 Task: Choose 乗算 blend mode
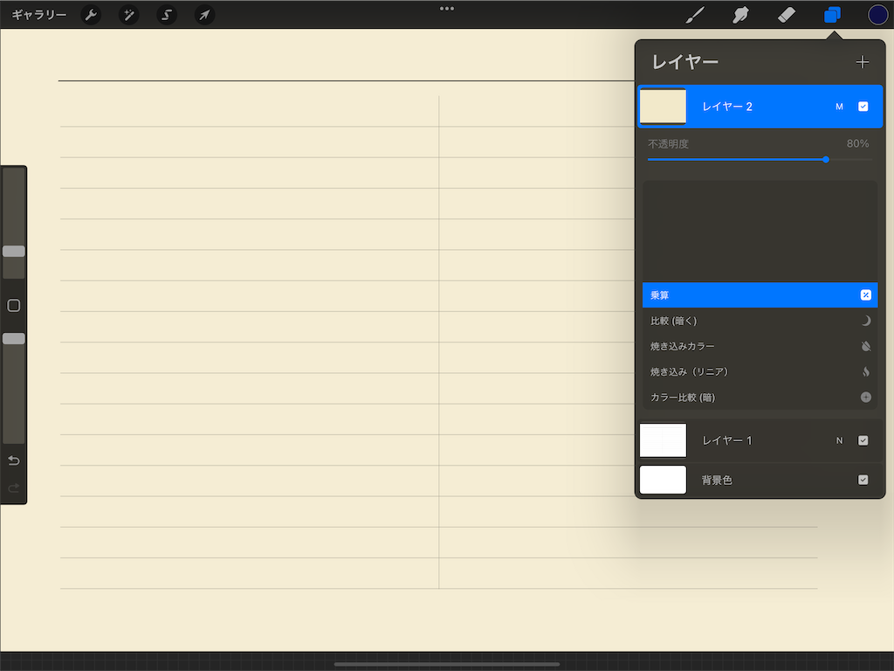point(760,295)
